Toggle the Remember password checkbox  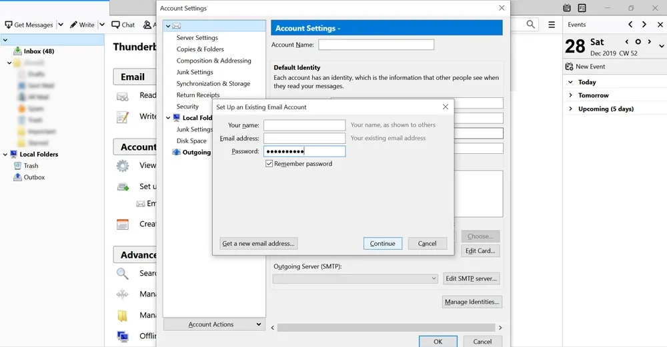click(x=269, y=164)
